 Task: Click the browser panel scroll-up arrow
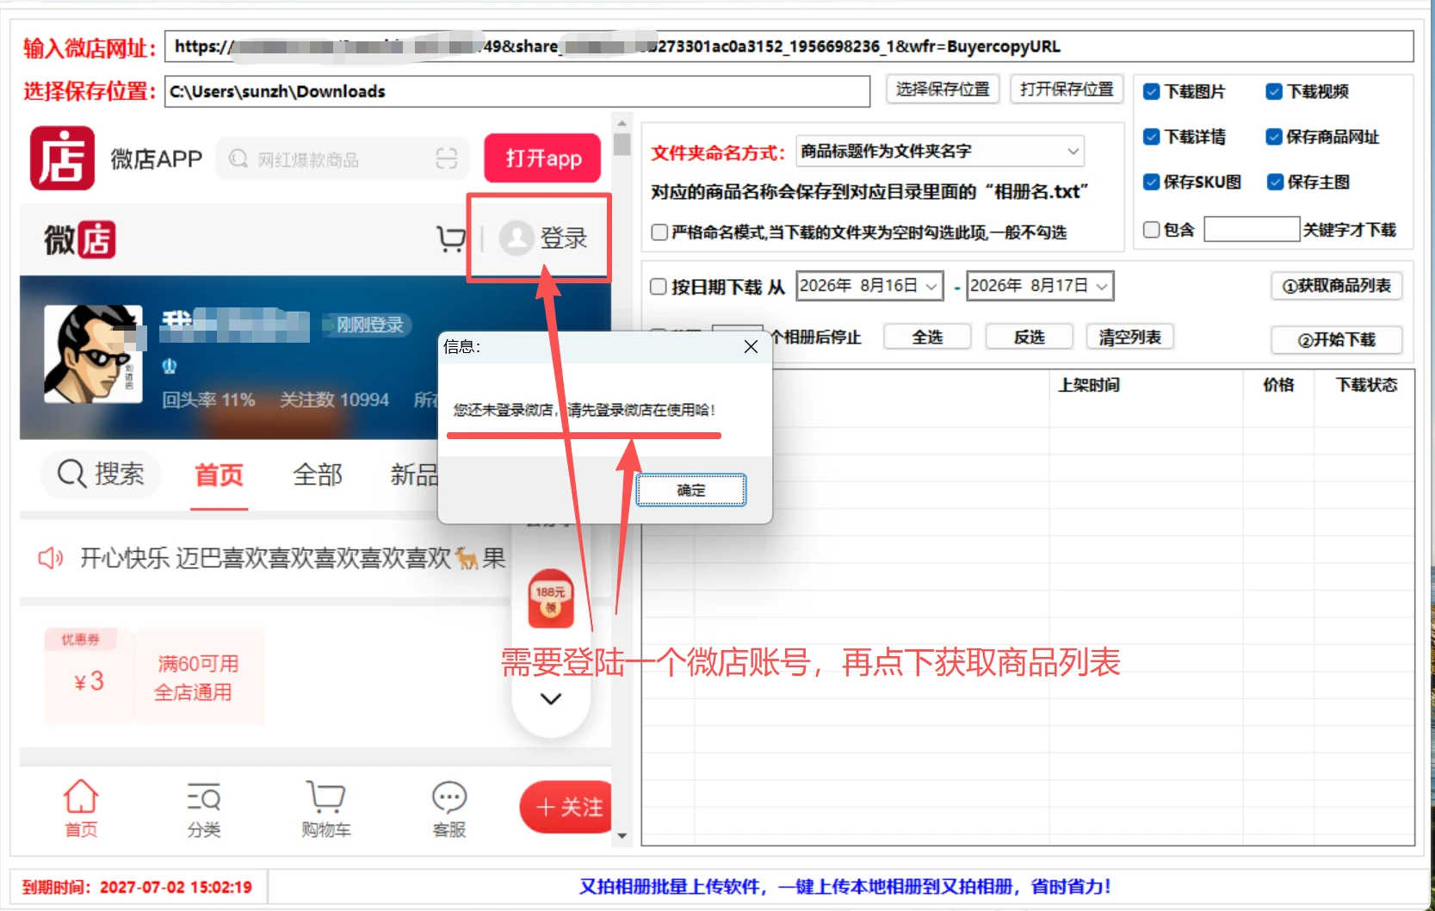pos(622,123)
